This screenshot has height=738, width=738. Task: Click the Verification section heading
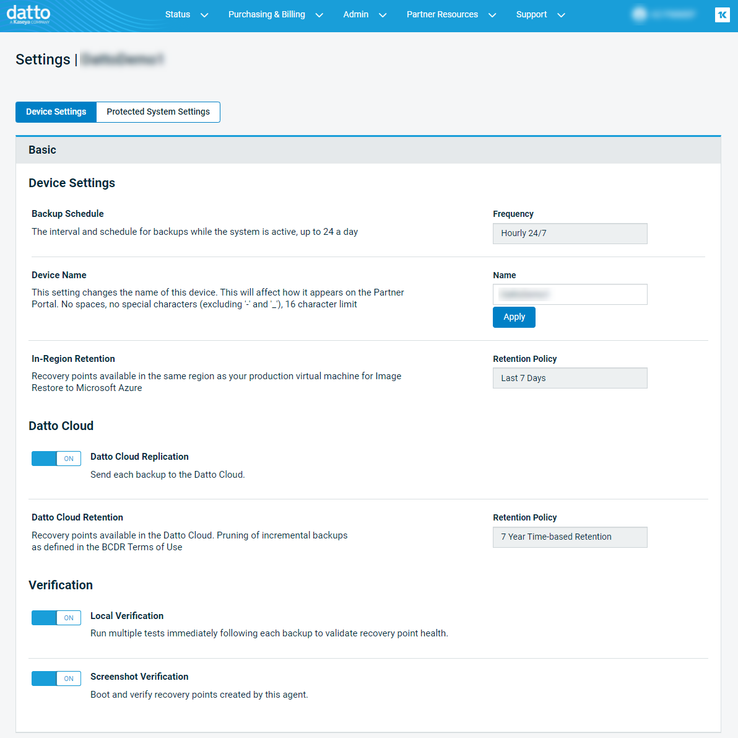[61, 586]
